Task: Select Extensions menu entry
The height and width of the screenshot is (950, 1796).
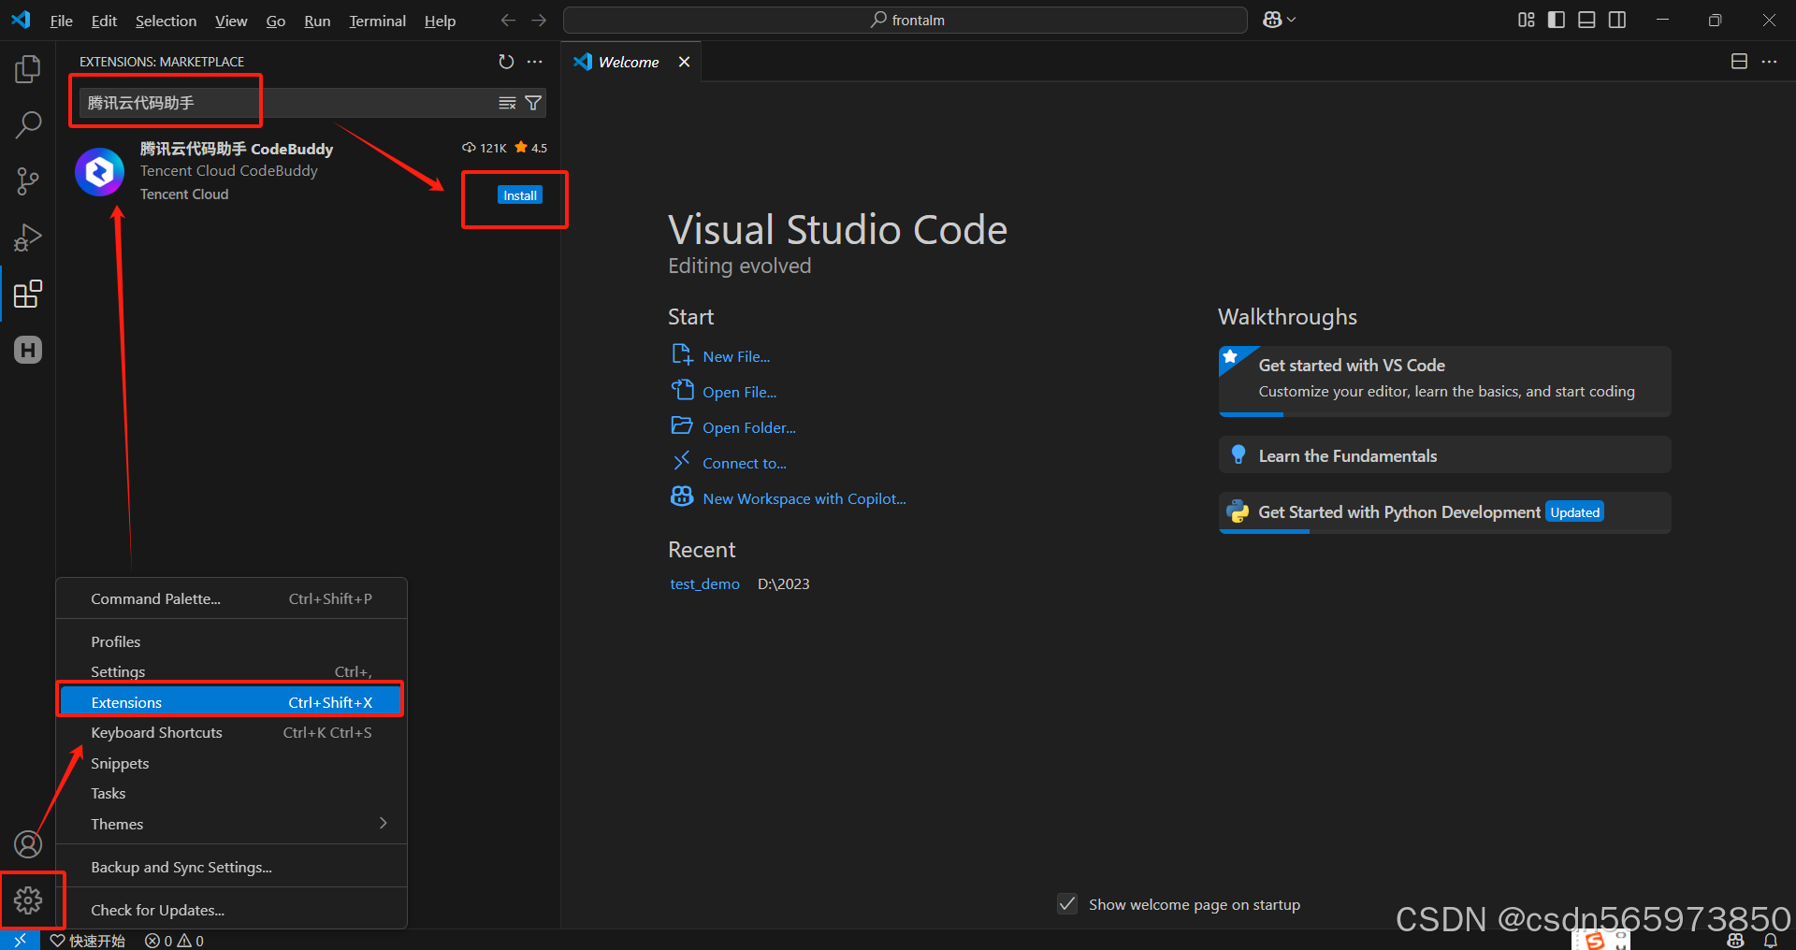Action: click(231, 702)
